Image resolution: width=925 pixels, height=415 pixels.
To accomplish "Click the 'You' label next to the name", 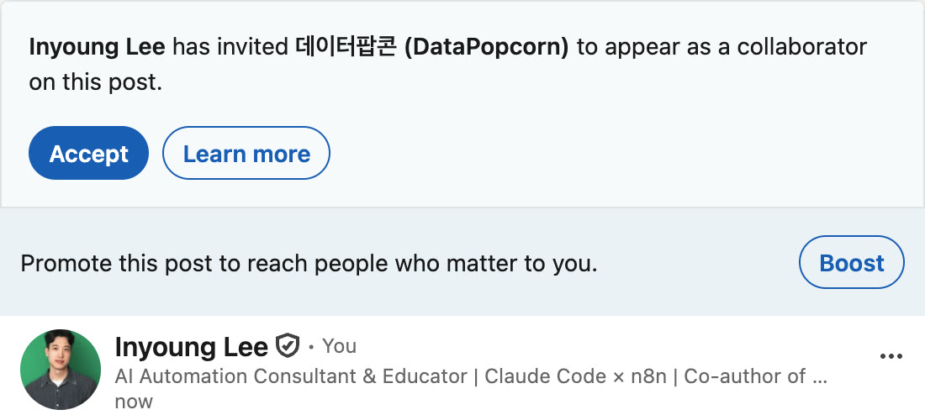I will [339, 346].
